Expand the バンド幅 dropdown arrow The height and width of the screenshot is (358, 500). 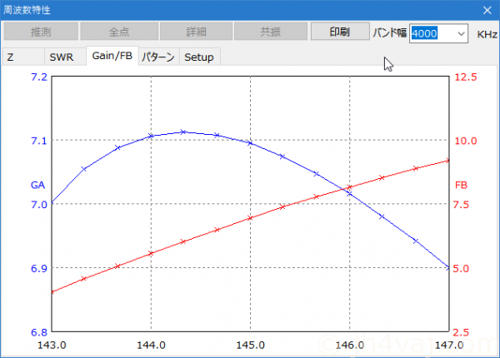coord(462,33)
